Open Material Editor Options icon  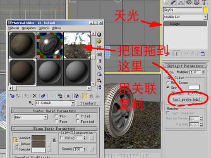pos(99,74)
